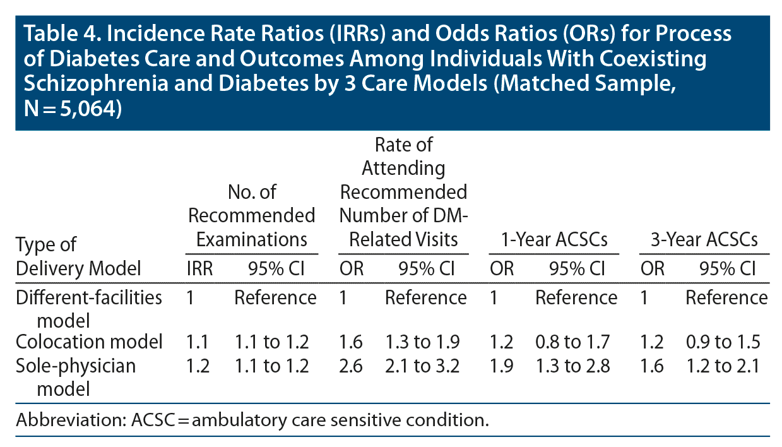Screen dimensions: 782x447
Task: Click the 'Type of Delivery Model' column header
Action: (x=77, y=257)
